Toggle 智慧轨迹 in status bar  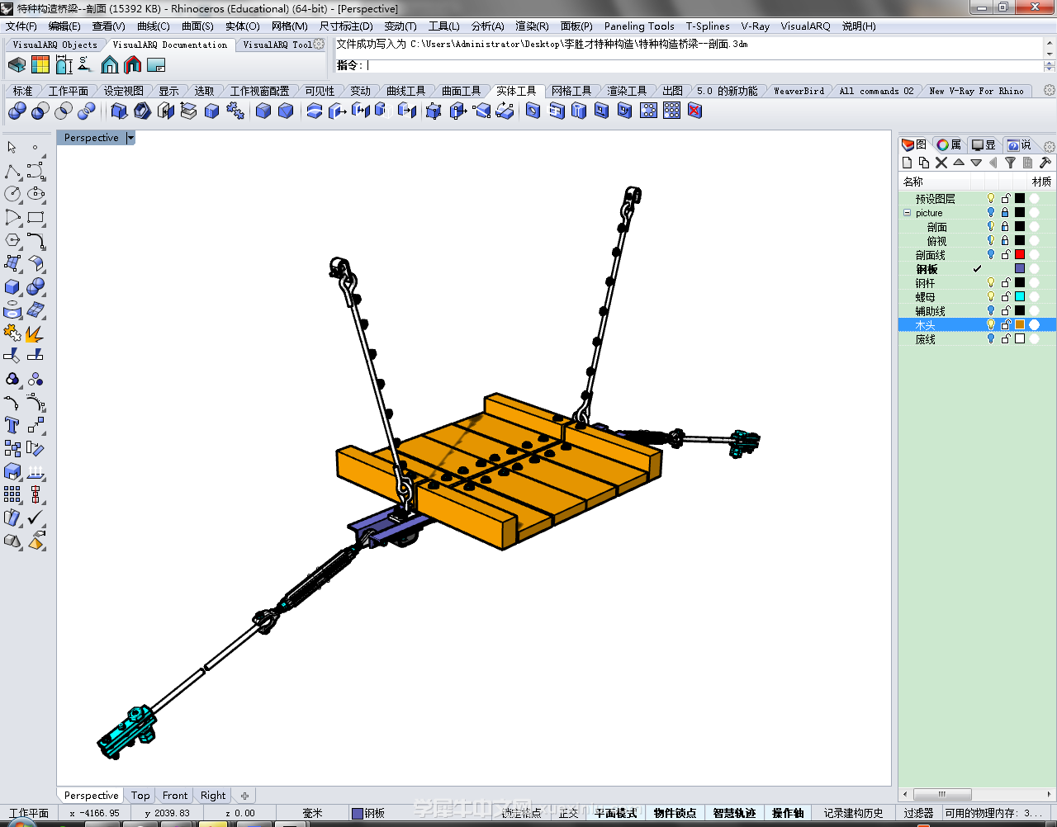(734, 813)
